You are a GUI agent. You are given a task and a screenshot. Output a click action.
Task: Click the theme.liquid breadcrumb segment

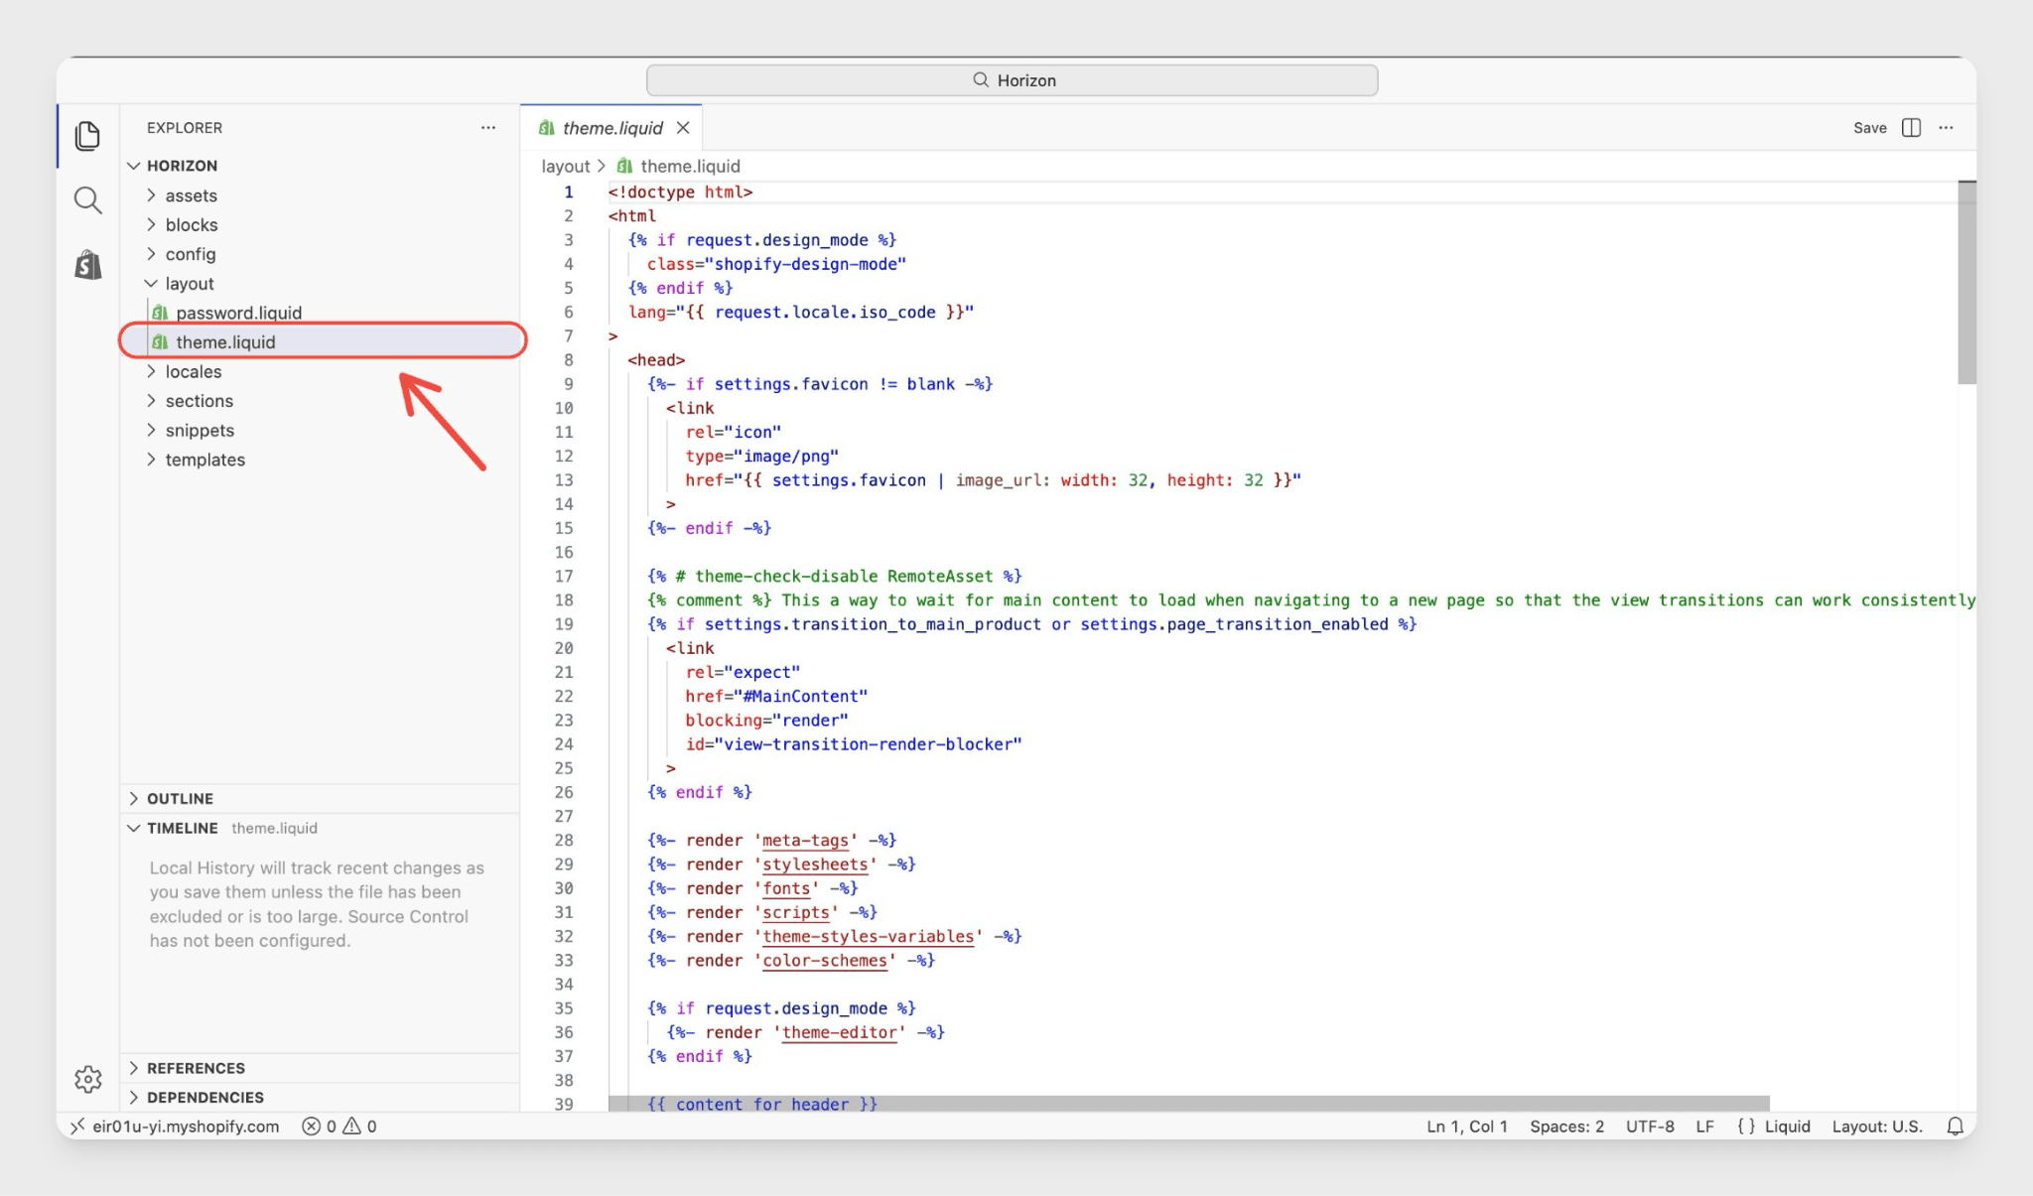(x=690, y=166)
